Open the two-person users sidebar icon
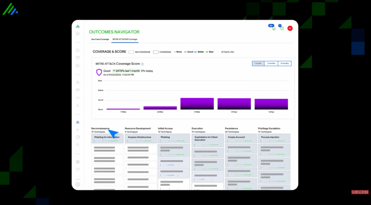The image size is (371, 205). (78, 82)
